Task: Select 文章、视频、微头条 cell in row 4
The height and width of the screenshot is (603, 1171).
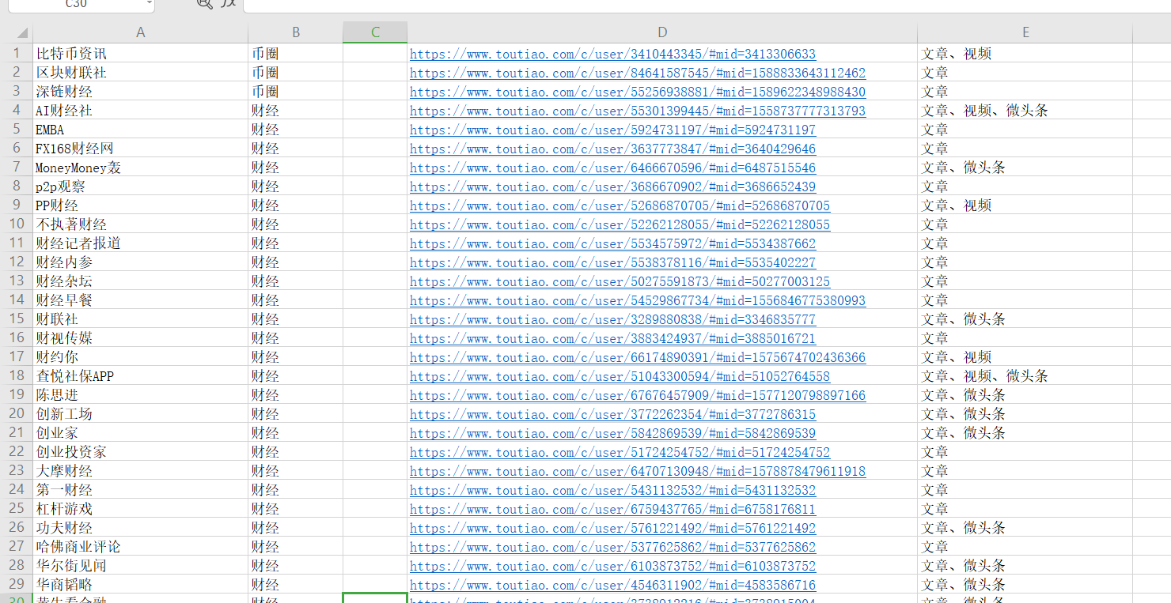Action: point(1025,111)
